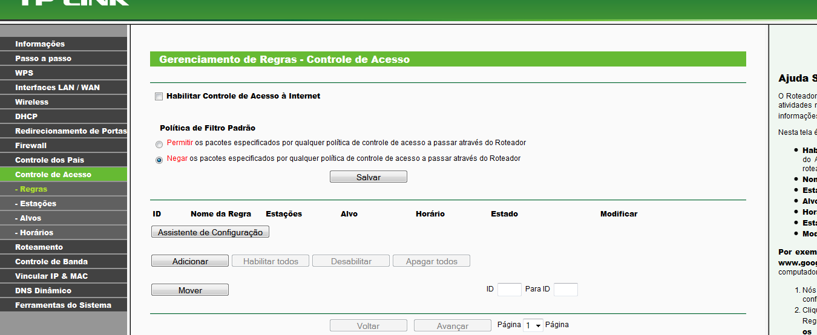Viewport: 817px width, 335px height.
Task: Click the Política de Filtro Padrão label
Action: (x=208, y=128)
